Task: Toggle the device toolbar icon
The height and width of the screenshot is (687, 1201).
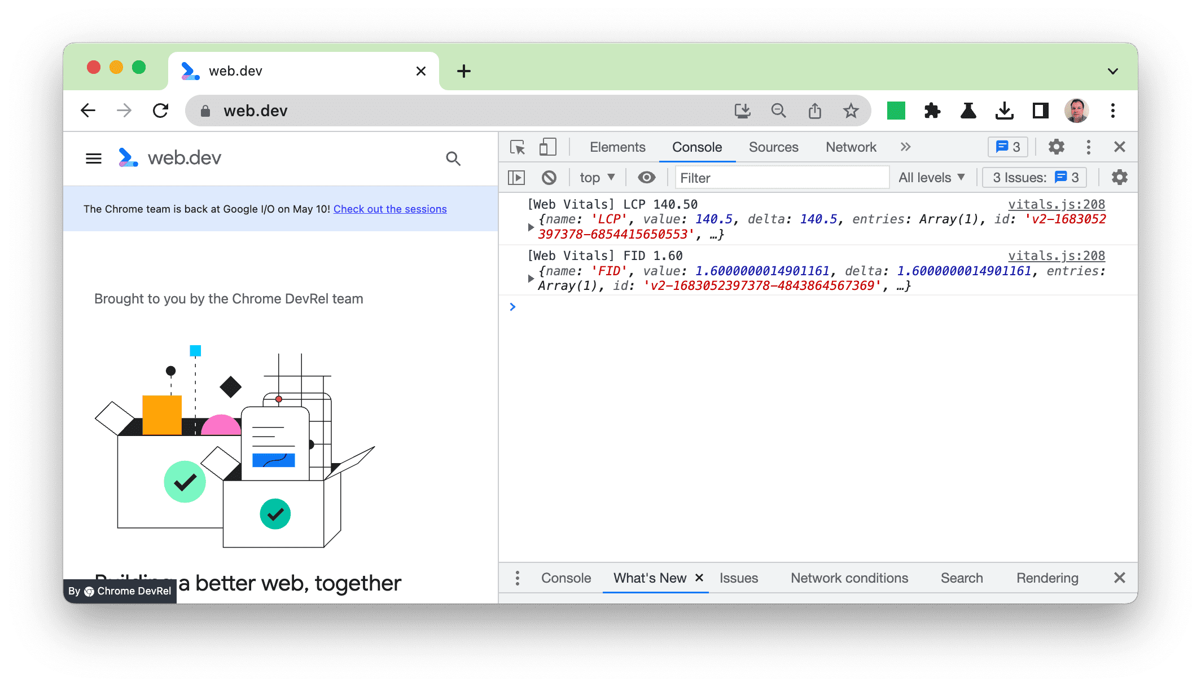Action: (x=546, y=148)
